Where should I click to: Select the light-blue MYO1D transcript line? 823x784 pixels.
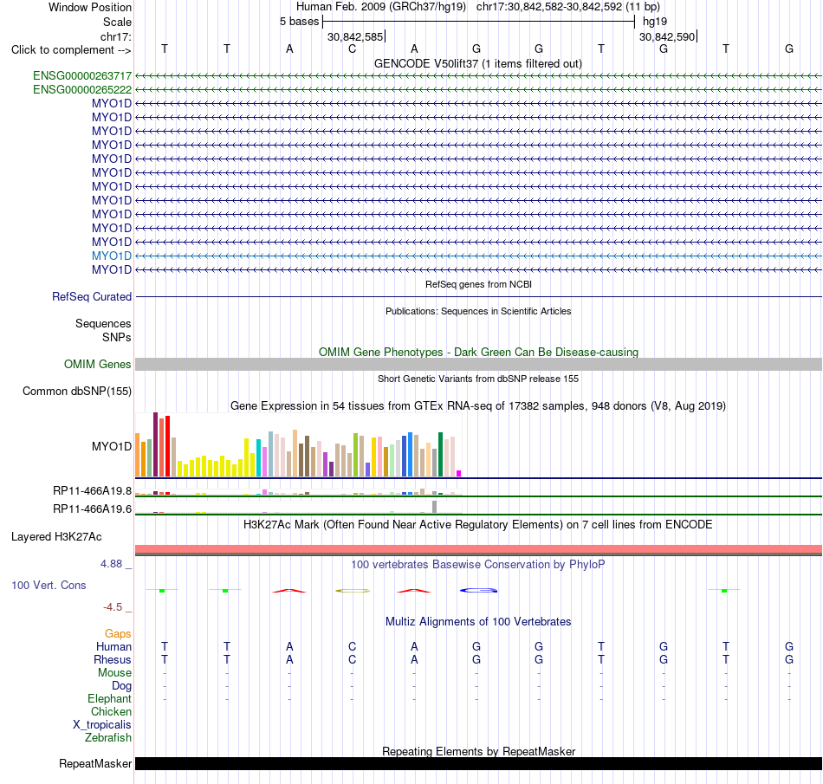[478, 256]
